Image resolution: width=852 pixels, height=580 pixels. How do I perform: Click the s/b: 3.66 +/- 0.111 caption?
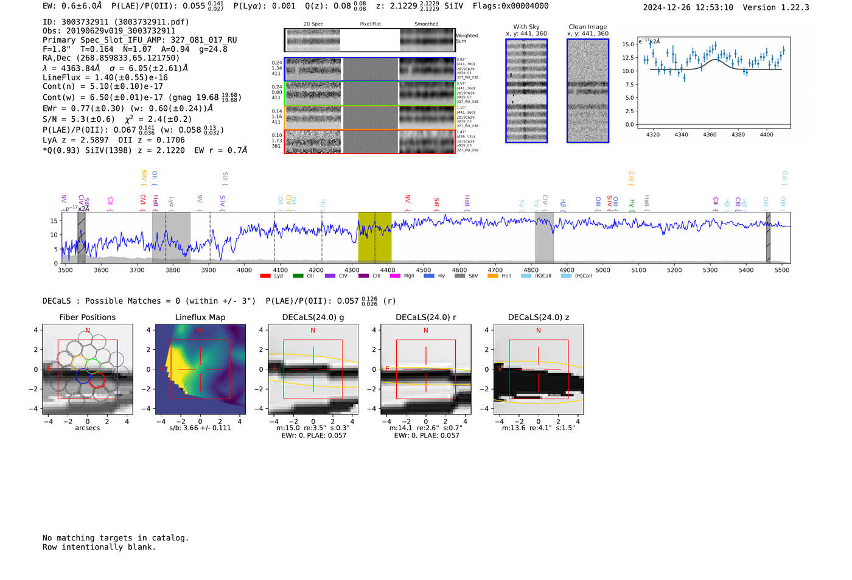click(x=200, y=428)
